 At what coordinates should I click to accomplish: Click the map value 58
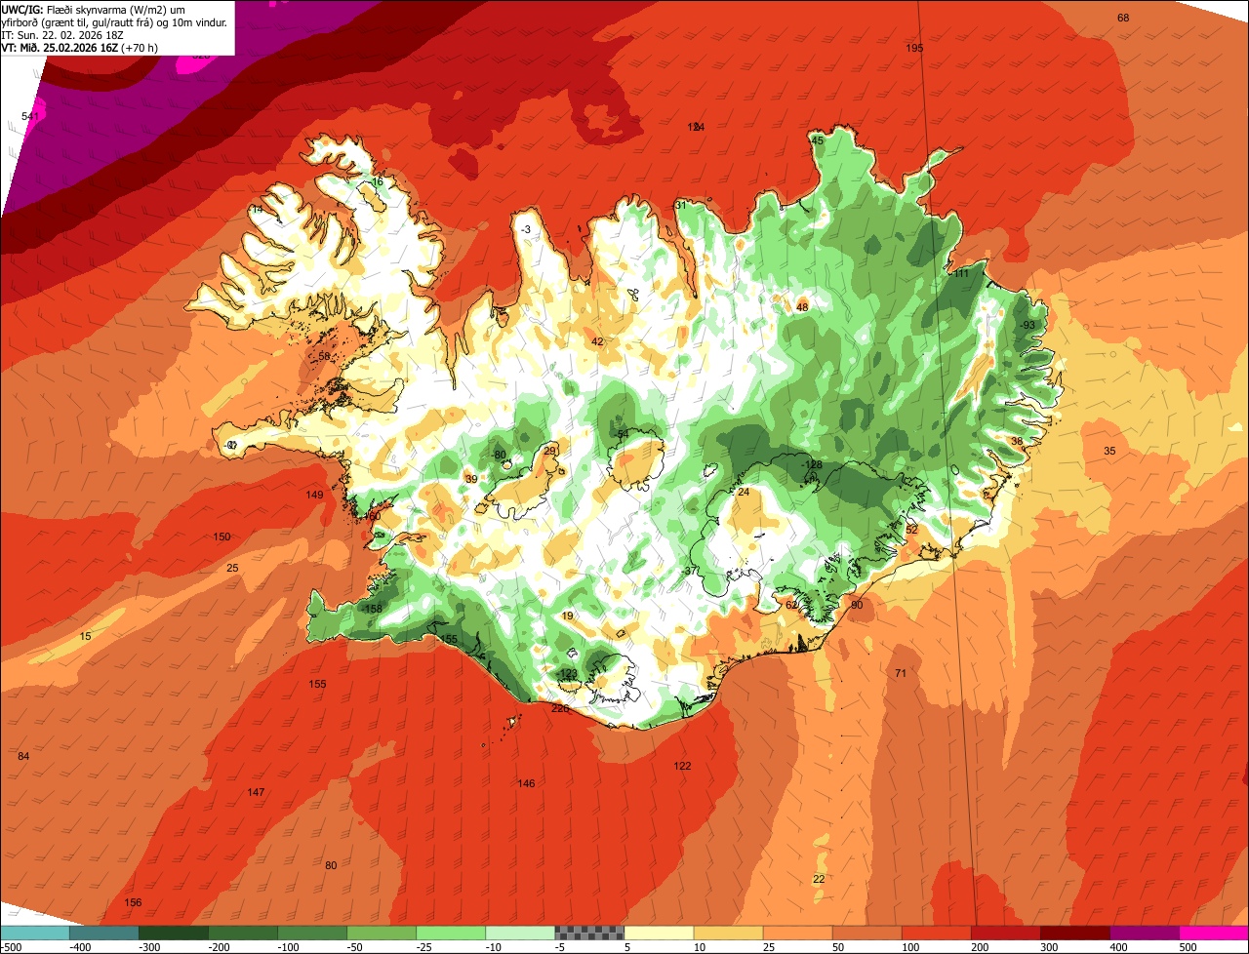click(x=324, y=356)
